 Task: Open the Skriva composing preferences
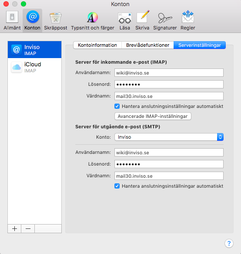point(142,20)
